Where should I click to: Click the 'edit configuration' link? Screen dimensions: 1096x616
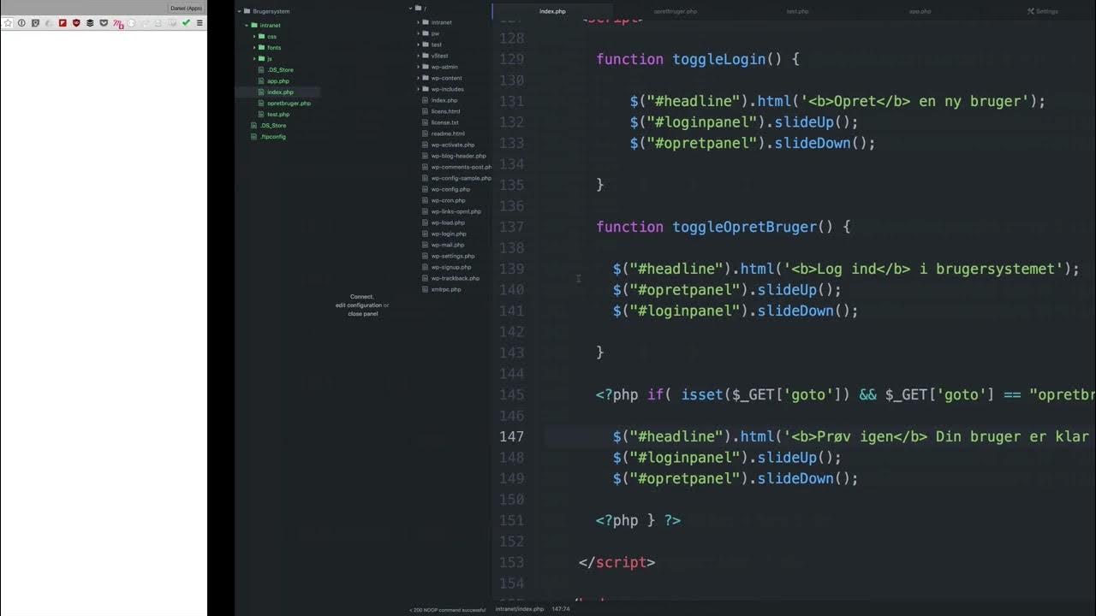coord(359,305)
